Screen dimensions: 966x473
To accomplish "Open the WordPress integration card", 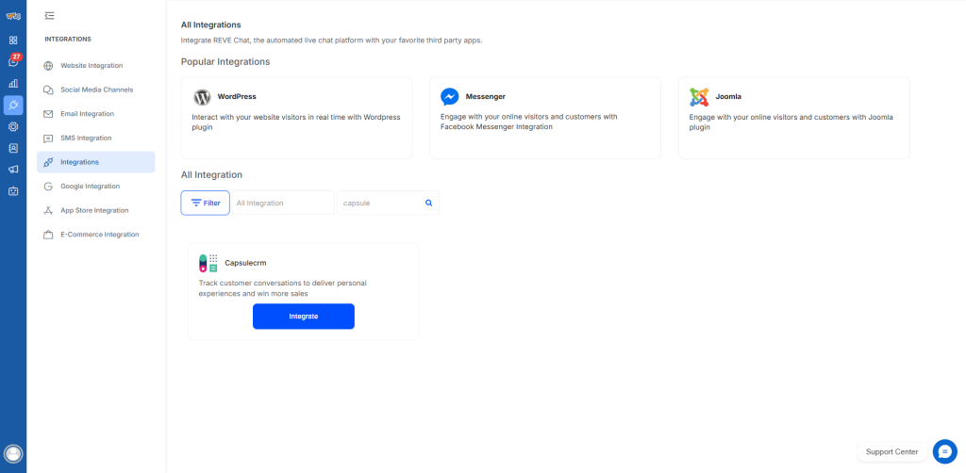I will [x=296, y=118].
